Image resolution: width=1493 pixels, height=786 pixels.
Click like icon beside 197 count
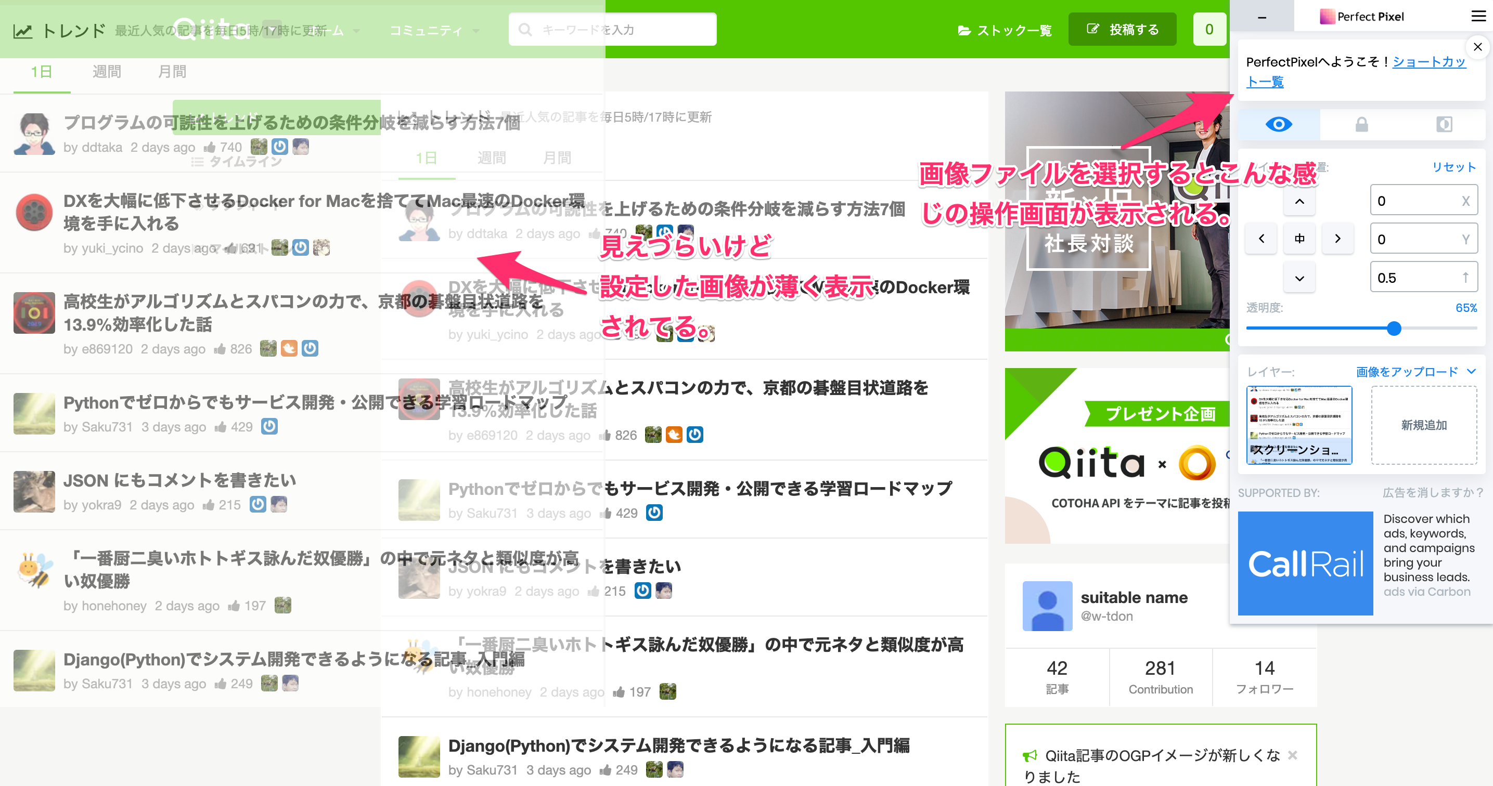(x=619, y=691)
